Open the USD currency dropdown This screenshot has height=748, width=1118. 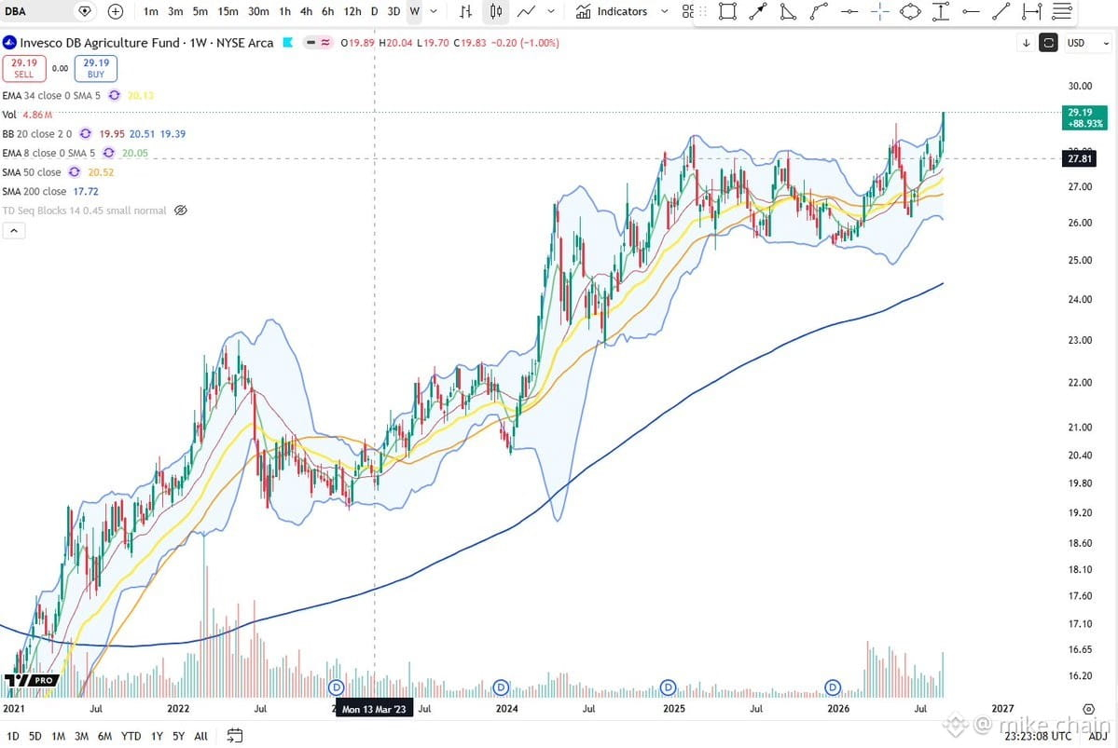(1087, 43)
